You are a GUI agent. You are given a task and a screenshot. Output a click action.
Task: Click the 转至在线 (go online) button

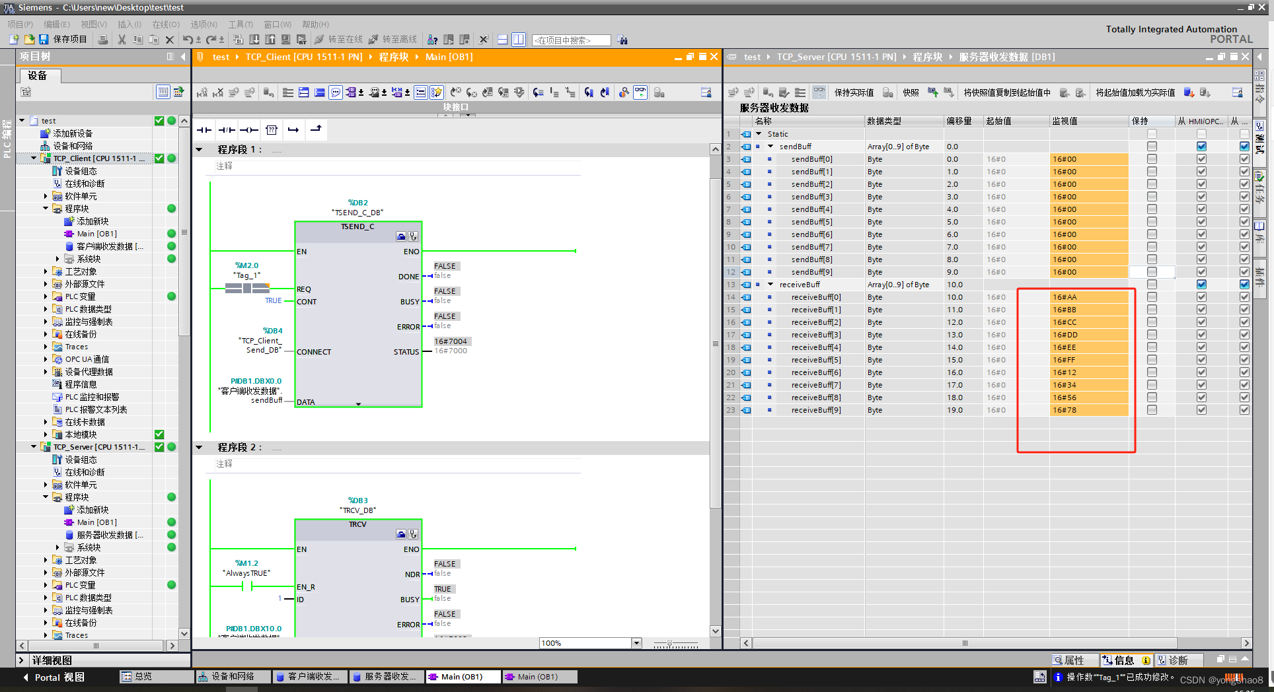tap(338, 40)
